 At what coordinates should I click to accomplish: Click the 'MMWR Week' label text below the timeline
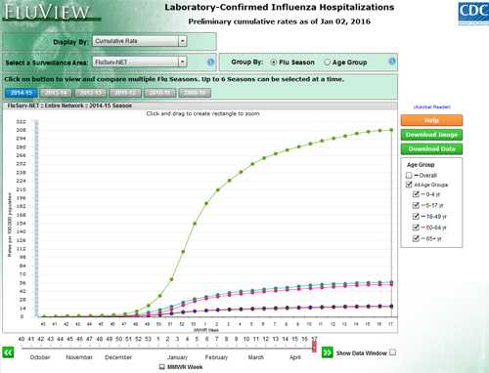click(x=185, y=367)
